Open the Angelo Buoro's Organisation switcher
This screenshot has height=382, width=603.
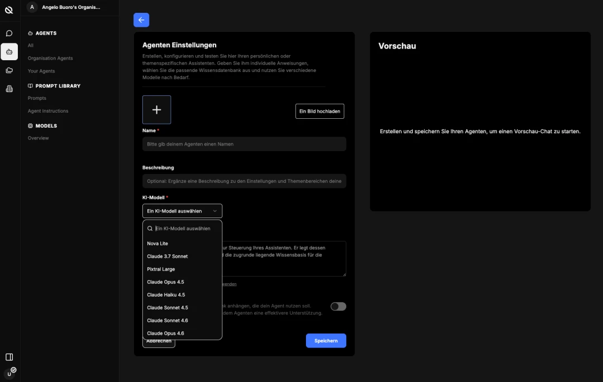coord(71,7)
